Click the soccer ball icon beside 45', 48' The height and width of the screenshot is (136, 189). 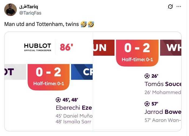pyautogui.click(x=58, y=100)
